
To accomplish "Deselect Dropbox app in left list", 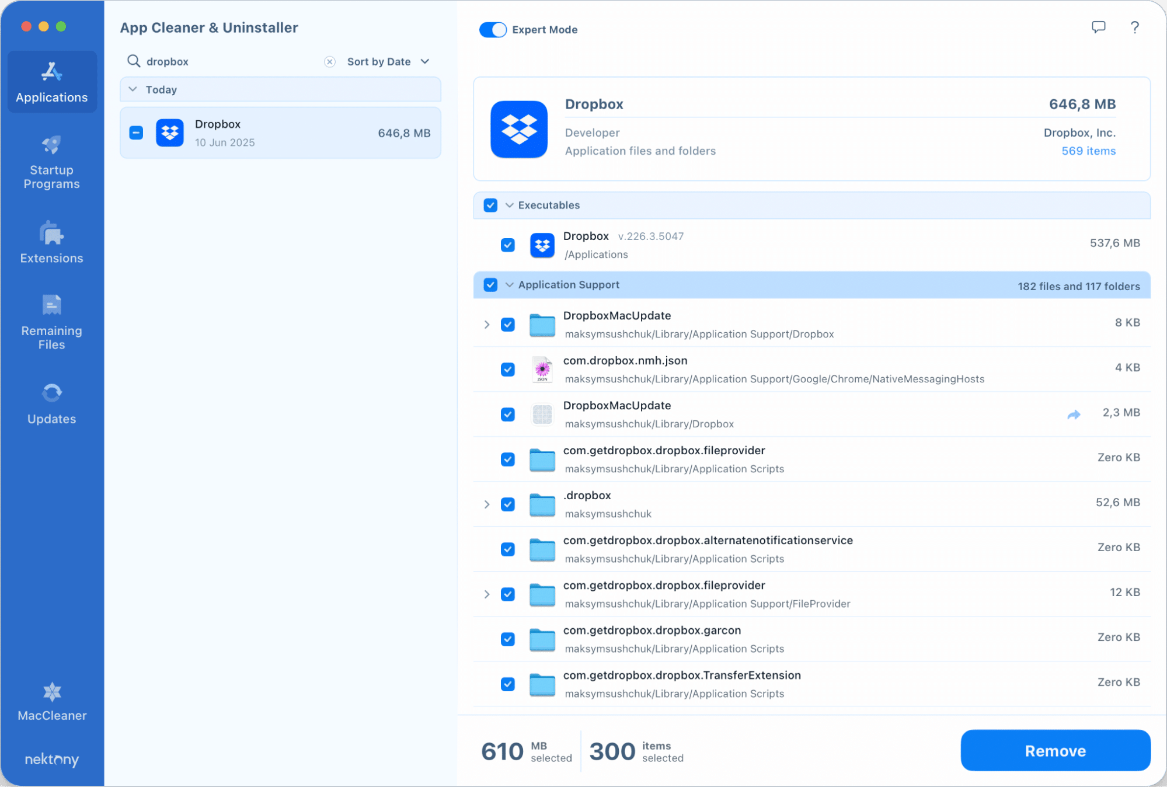I will pos(136,133).
